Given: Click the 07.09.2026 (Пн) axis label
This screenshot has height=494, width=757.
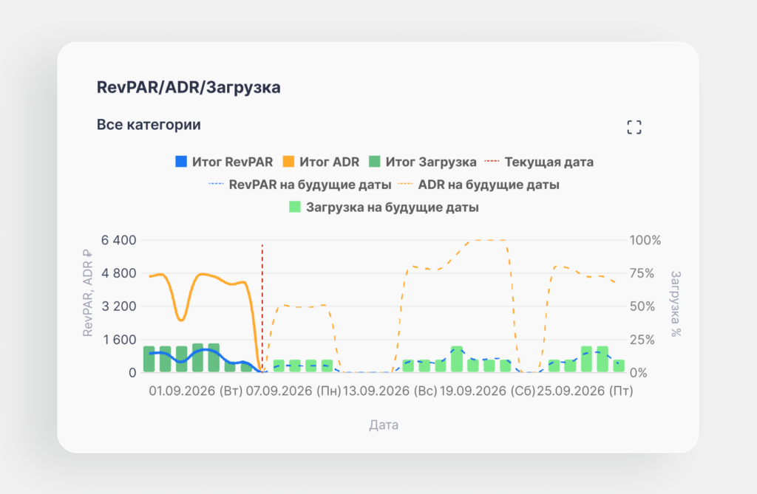Looking at the screenshot, I should (x=293, y=391).
